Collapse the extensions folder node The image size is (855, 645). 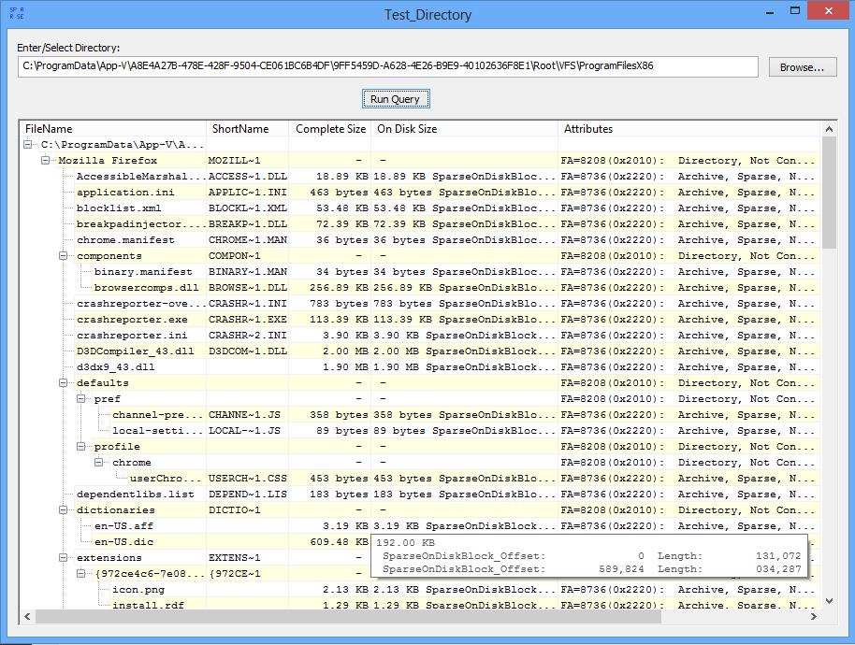click(63, 557)
